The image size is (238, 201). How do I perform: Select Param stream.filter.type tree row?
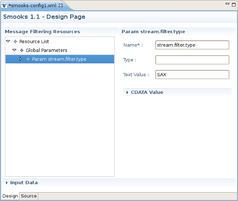(59, 59)
